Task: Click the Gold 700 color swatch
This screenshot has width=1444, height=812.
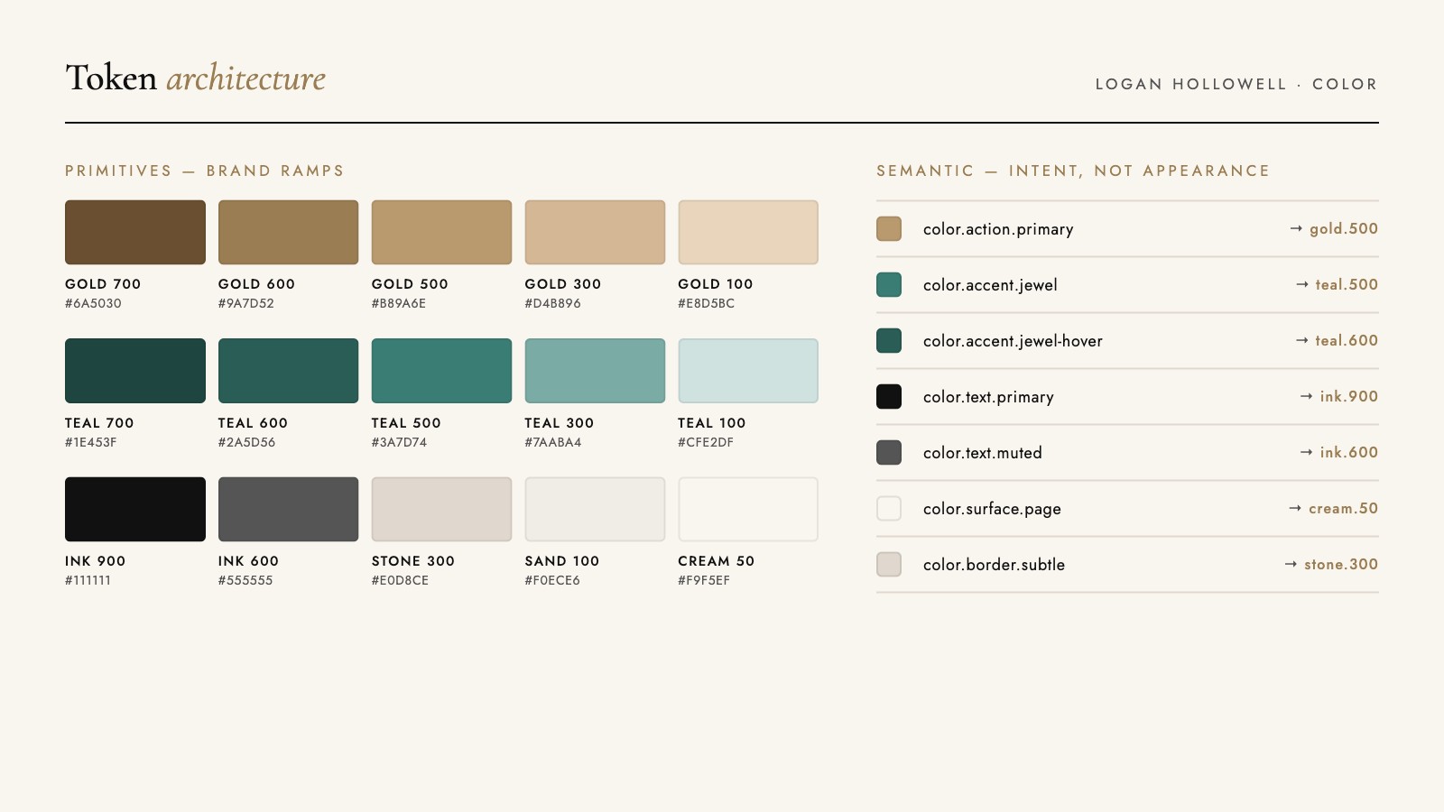Action: click(x=135, y=233)
